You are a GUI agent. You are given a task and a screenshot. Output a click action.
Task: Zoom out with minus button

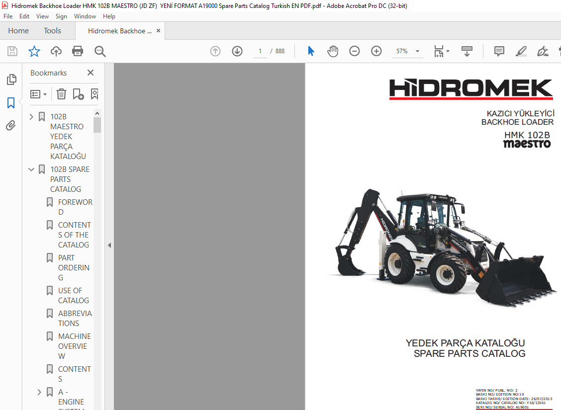(x=354, y=52)
